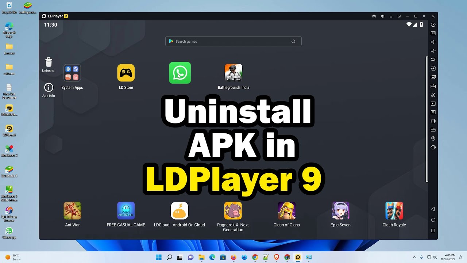Click the mini-window icon in title bar
The width and height of the screenshot is (467, 263).
click(399, 16)
